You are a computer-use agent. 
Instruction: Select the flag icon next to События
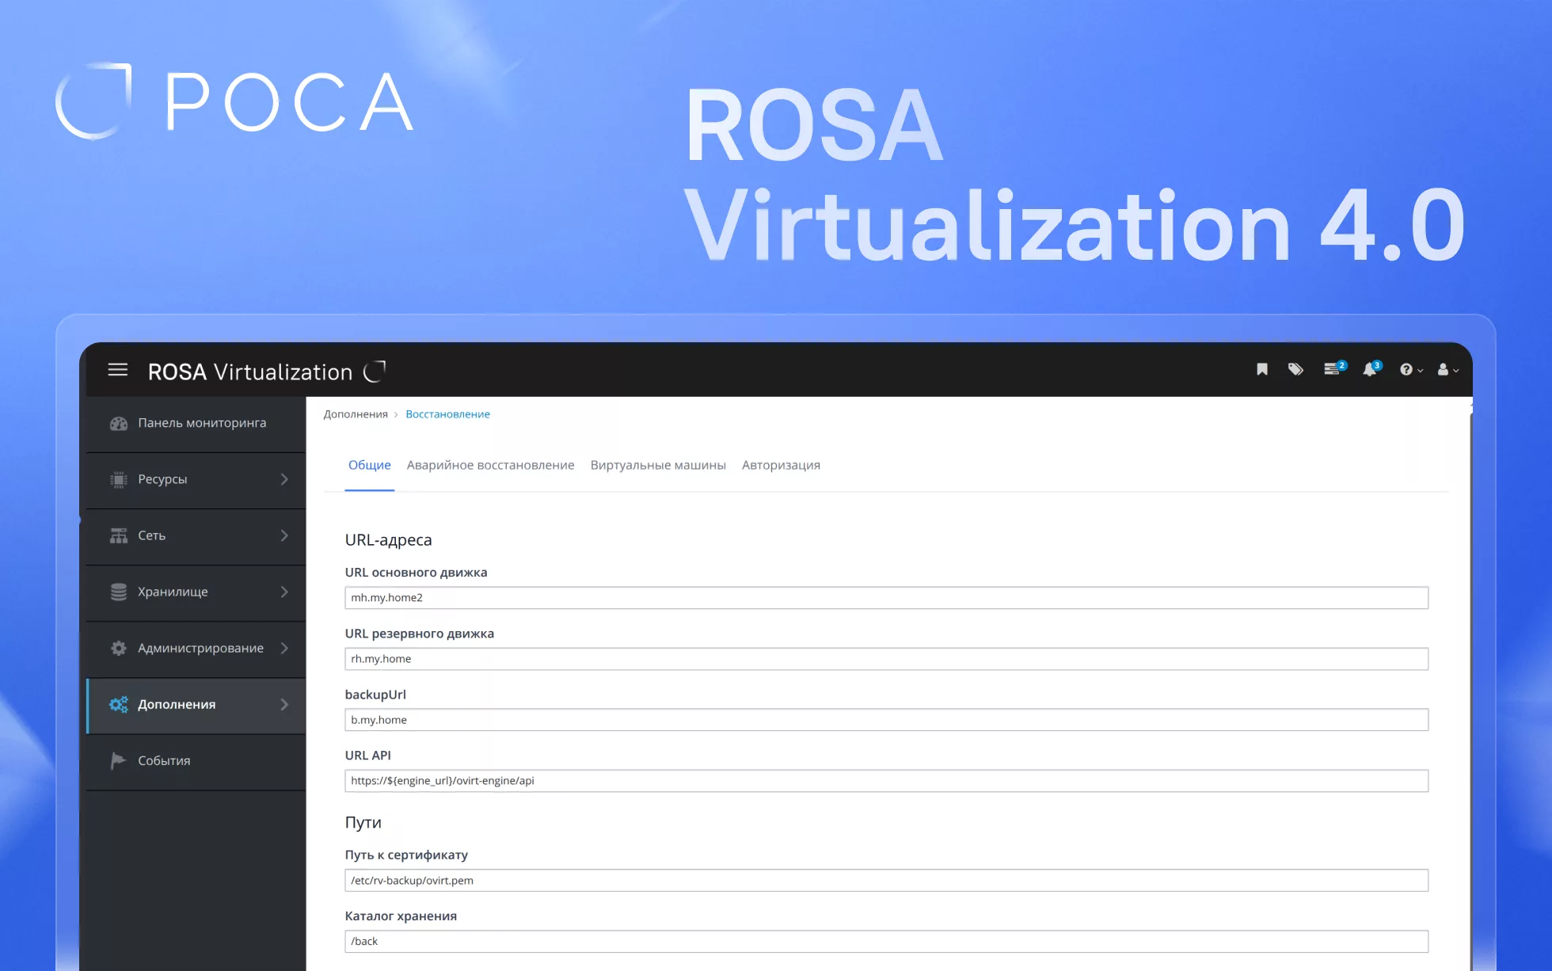click(x=118, y=760)
